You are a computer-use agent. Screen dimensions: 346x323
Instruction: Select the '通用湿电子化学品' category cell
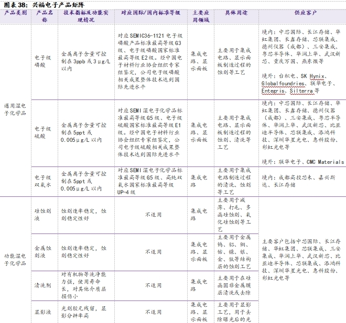coord(15,109)
